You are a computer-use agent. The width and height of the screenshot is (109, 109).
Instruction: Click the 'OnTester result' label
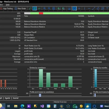point(93,38)
